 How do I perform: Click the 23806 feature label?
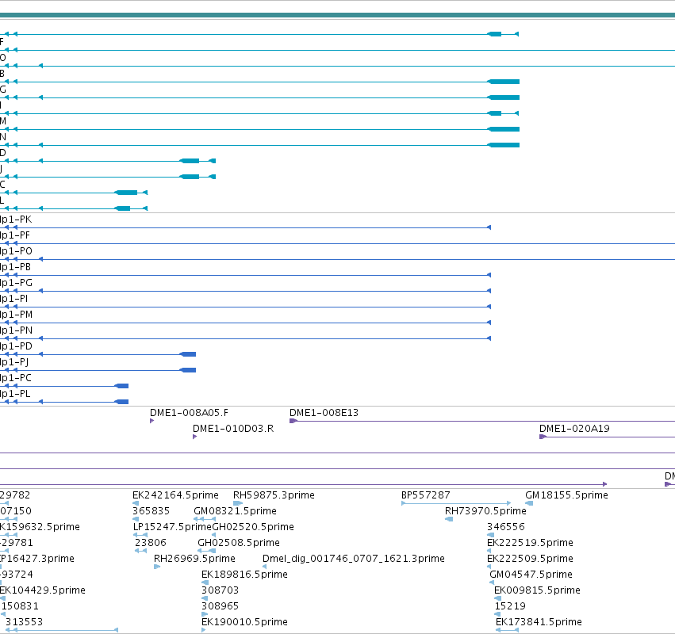[150, 543]
